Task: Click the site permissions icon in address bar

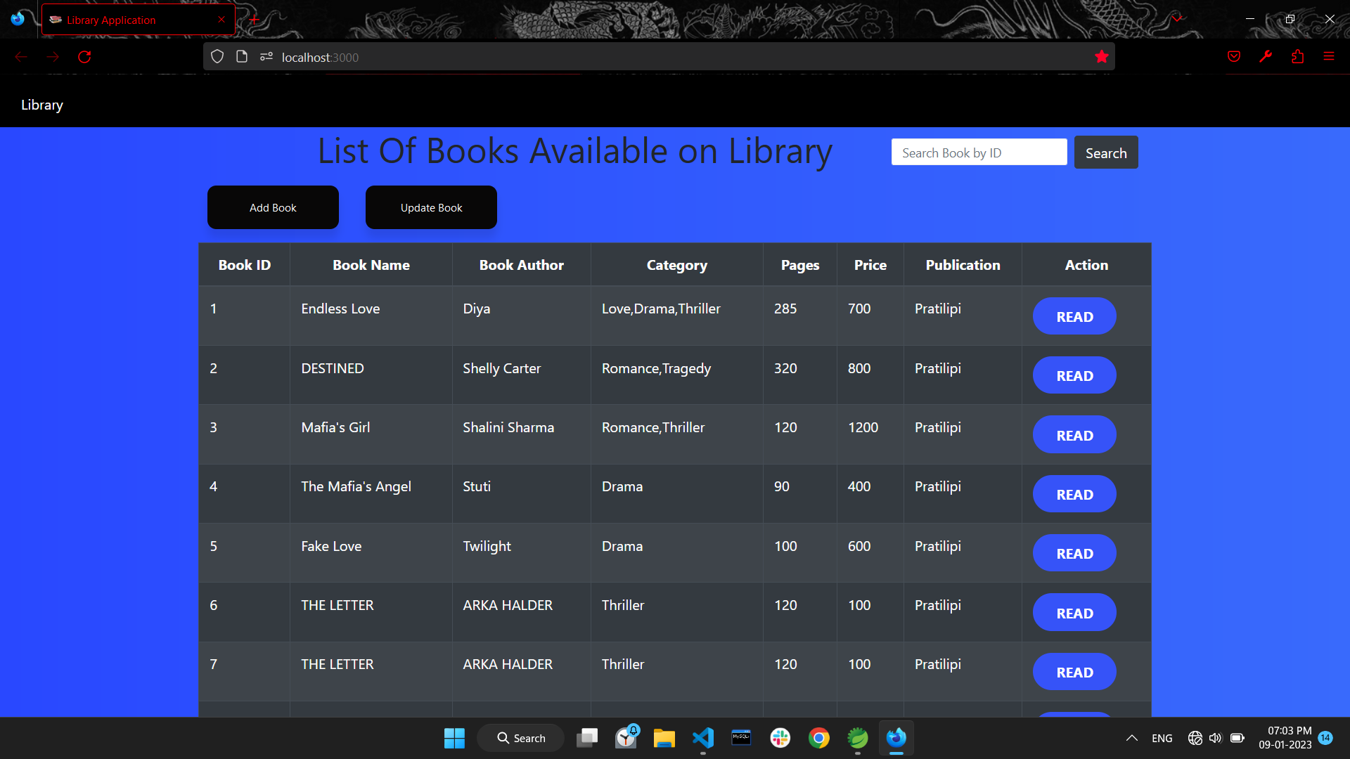Action: pyautogui.click(x=266, y=57)
